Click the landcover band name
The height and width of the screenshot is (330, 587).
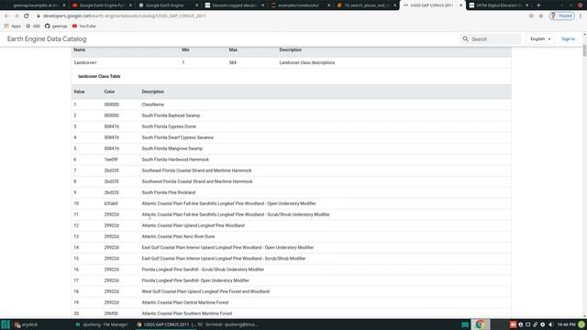click(x=85, y=63)
